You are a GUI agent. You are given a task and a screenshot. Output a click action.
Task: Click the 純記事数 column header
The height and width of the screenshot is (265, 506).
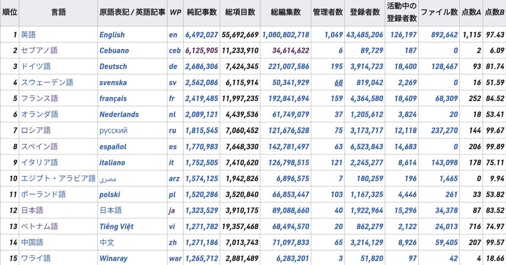click(202, 12)
